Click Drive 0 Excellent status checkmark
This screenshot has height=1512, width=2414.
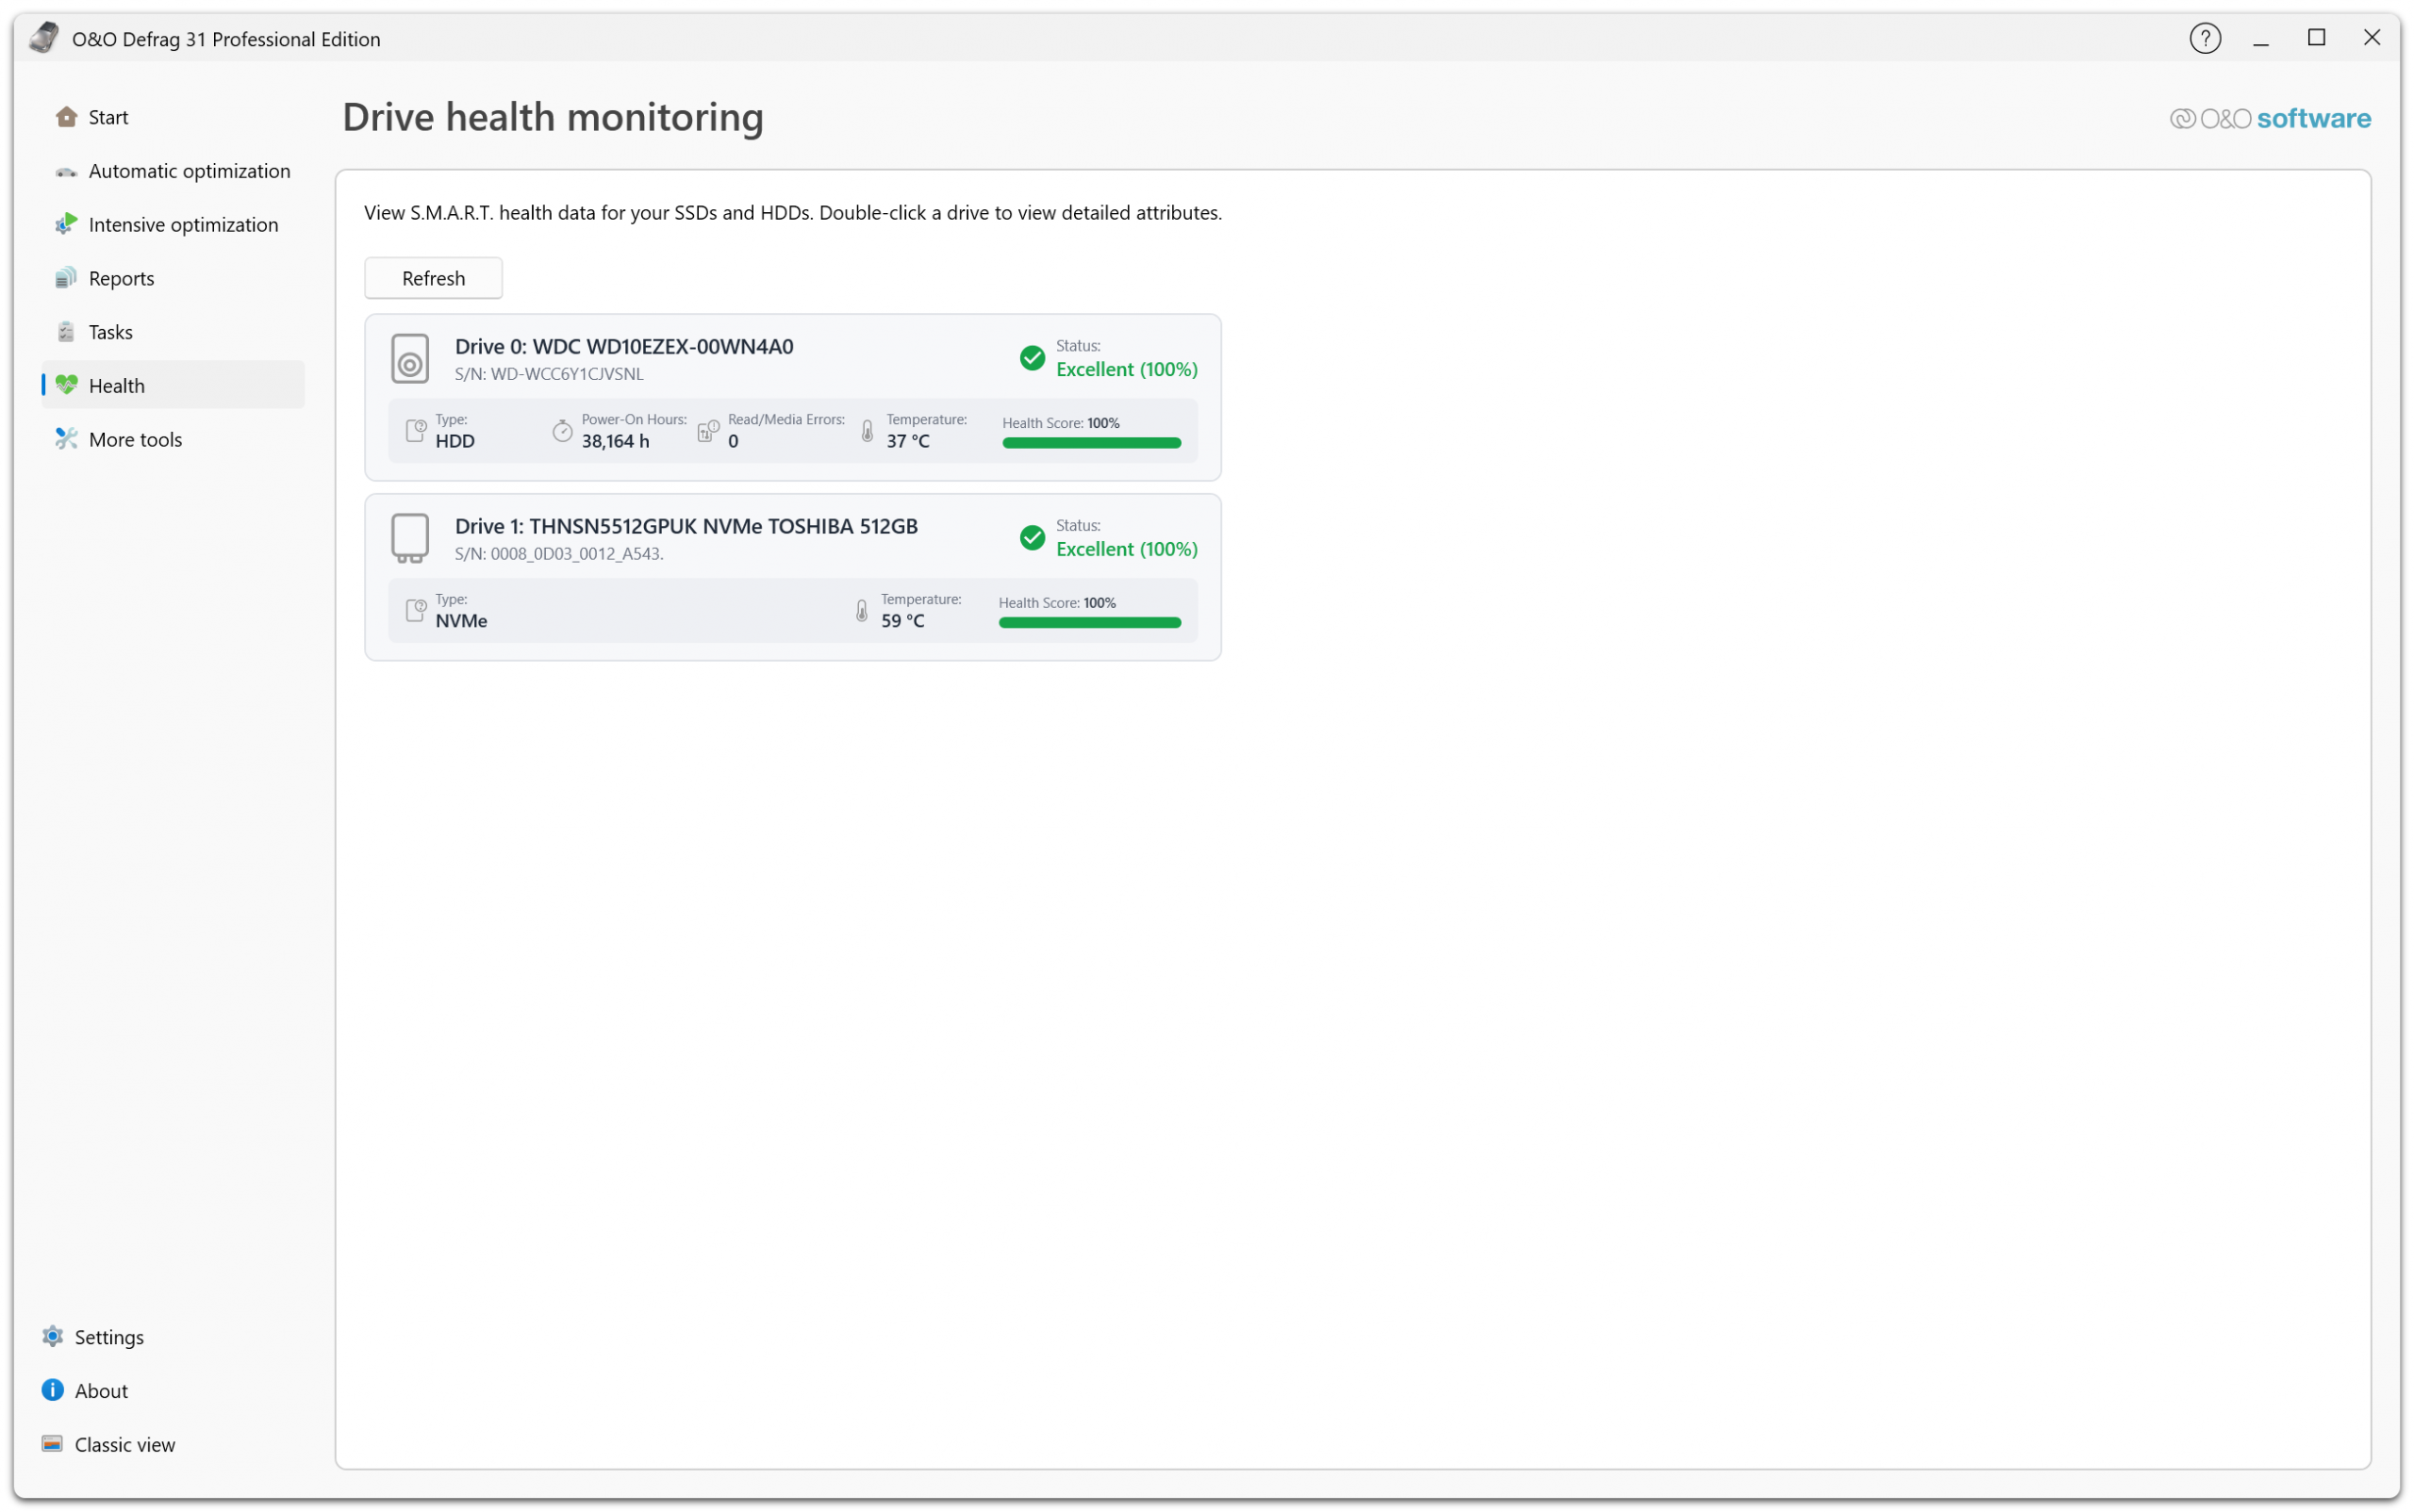click(1033, 358)
